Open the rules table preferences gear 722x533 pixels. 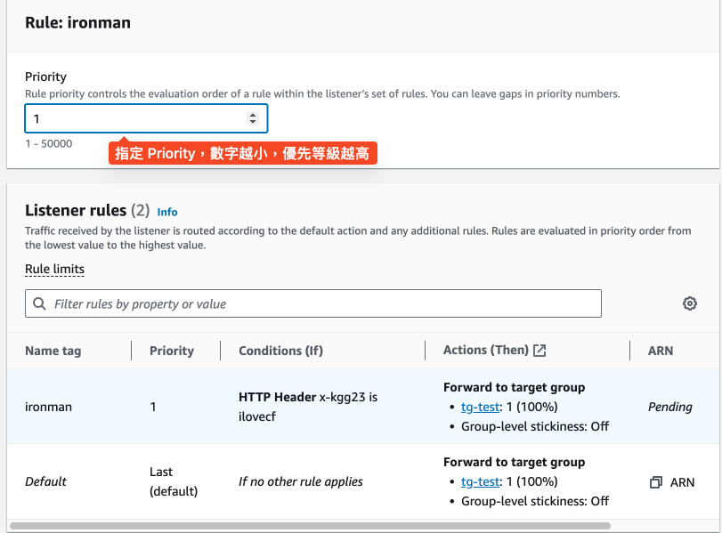(689, 303)
